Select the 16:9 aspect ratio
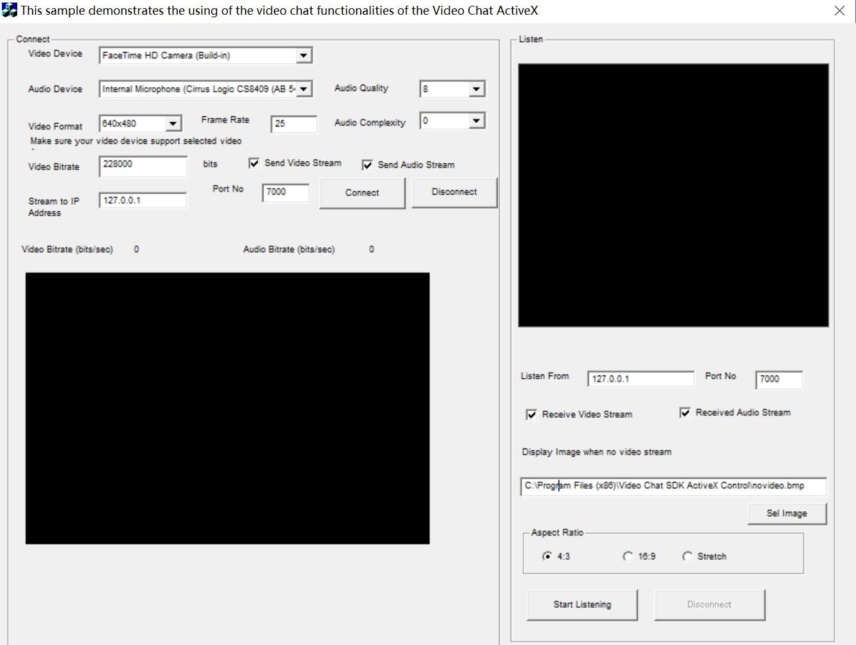 click(x=628, y=557)
